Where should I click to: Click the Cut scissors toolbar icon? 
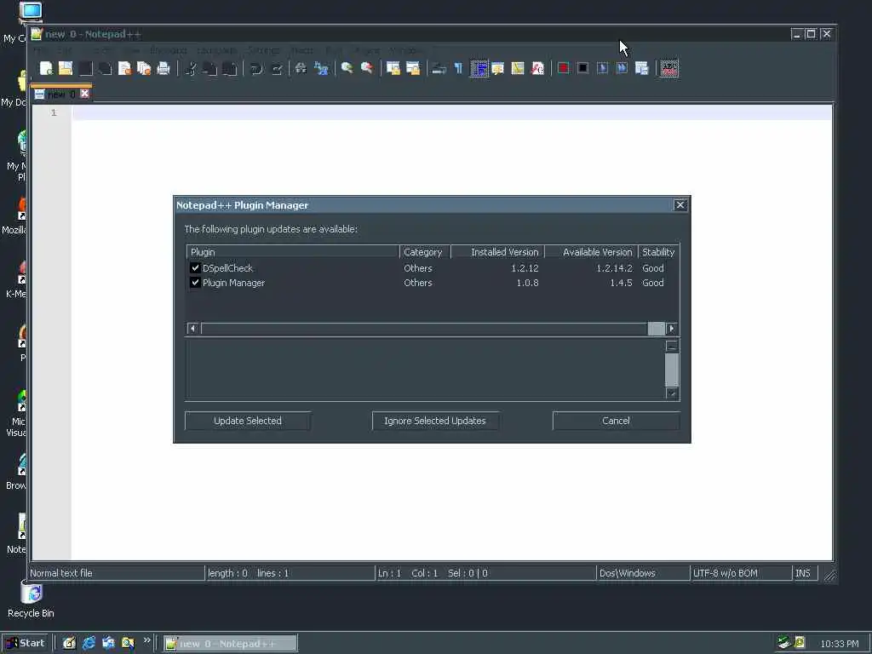(191, 68)
